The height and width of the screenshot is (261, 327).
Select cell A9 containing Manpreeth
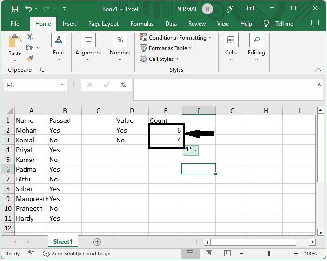pyautogui.click(x=31, y=199)
